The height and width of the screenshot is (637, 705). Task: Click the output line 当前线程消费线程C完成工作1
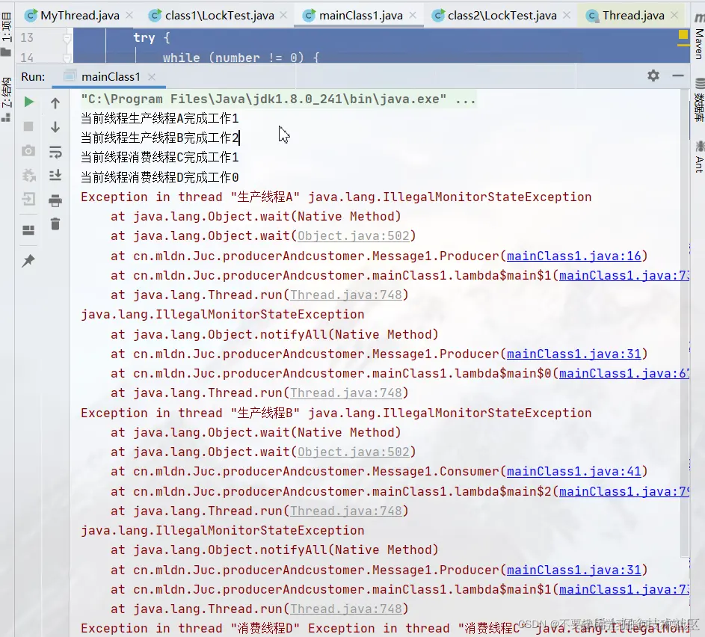click(x=159, y=157)
